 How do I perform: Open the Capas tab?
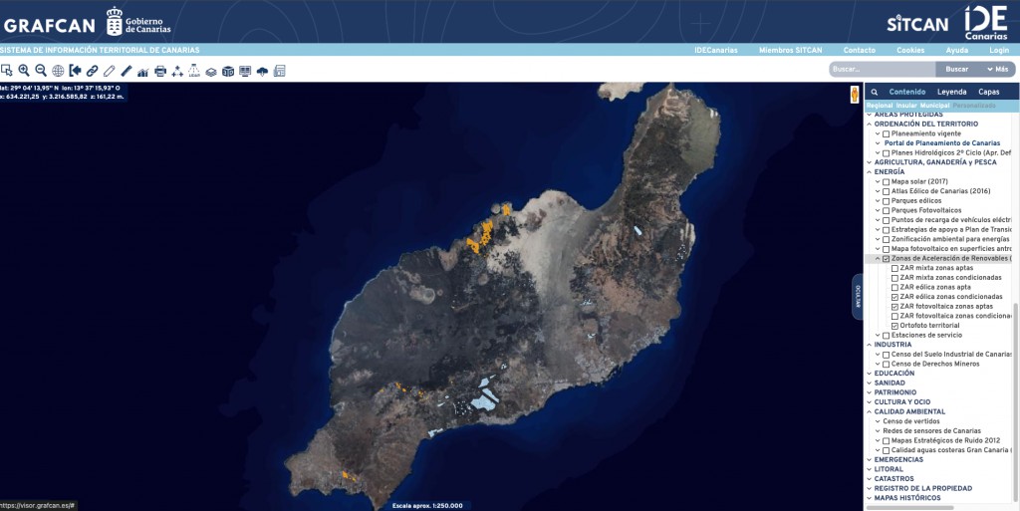tap(988, 92)
